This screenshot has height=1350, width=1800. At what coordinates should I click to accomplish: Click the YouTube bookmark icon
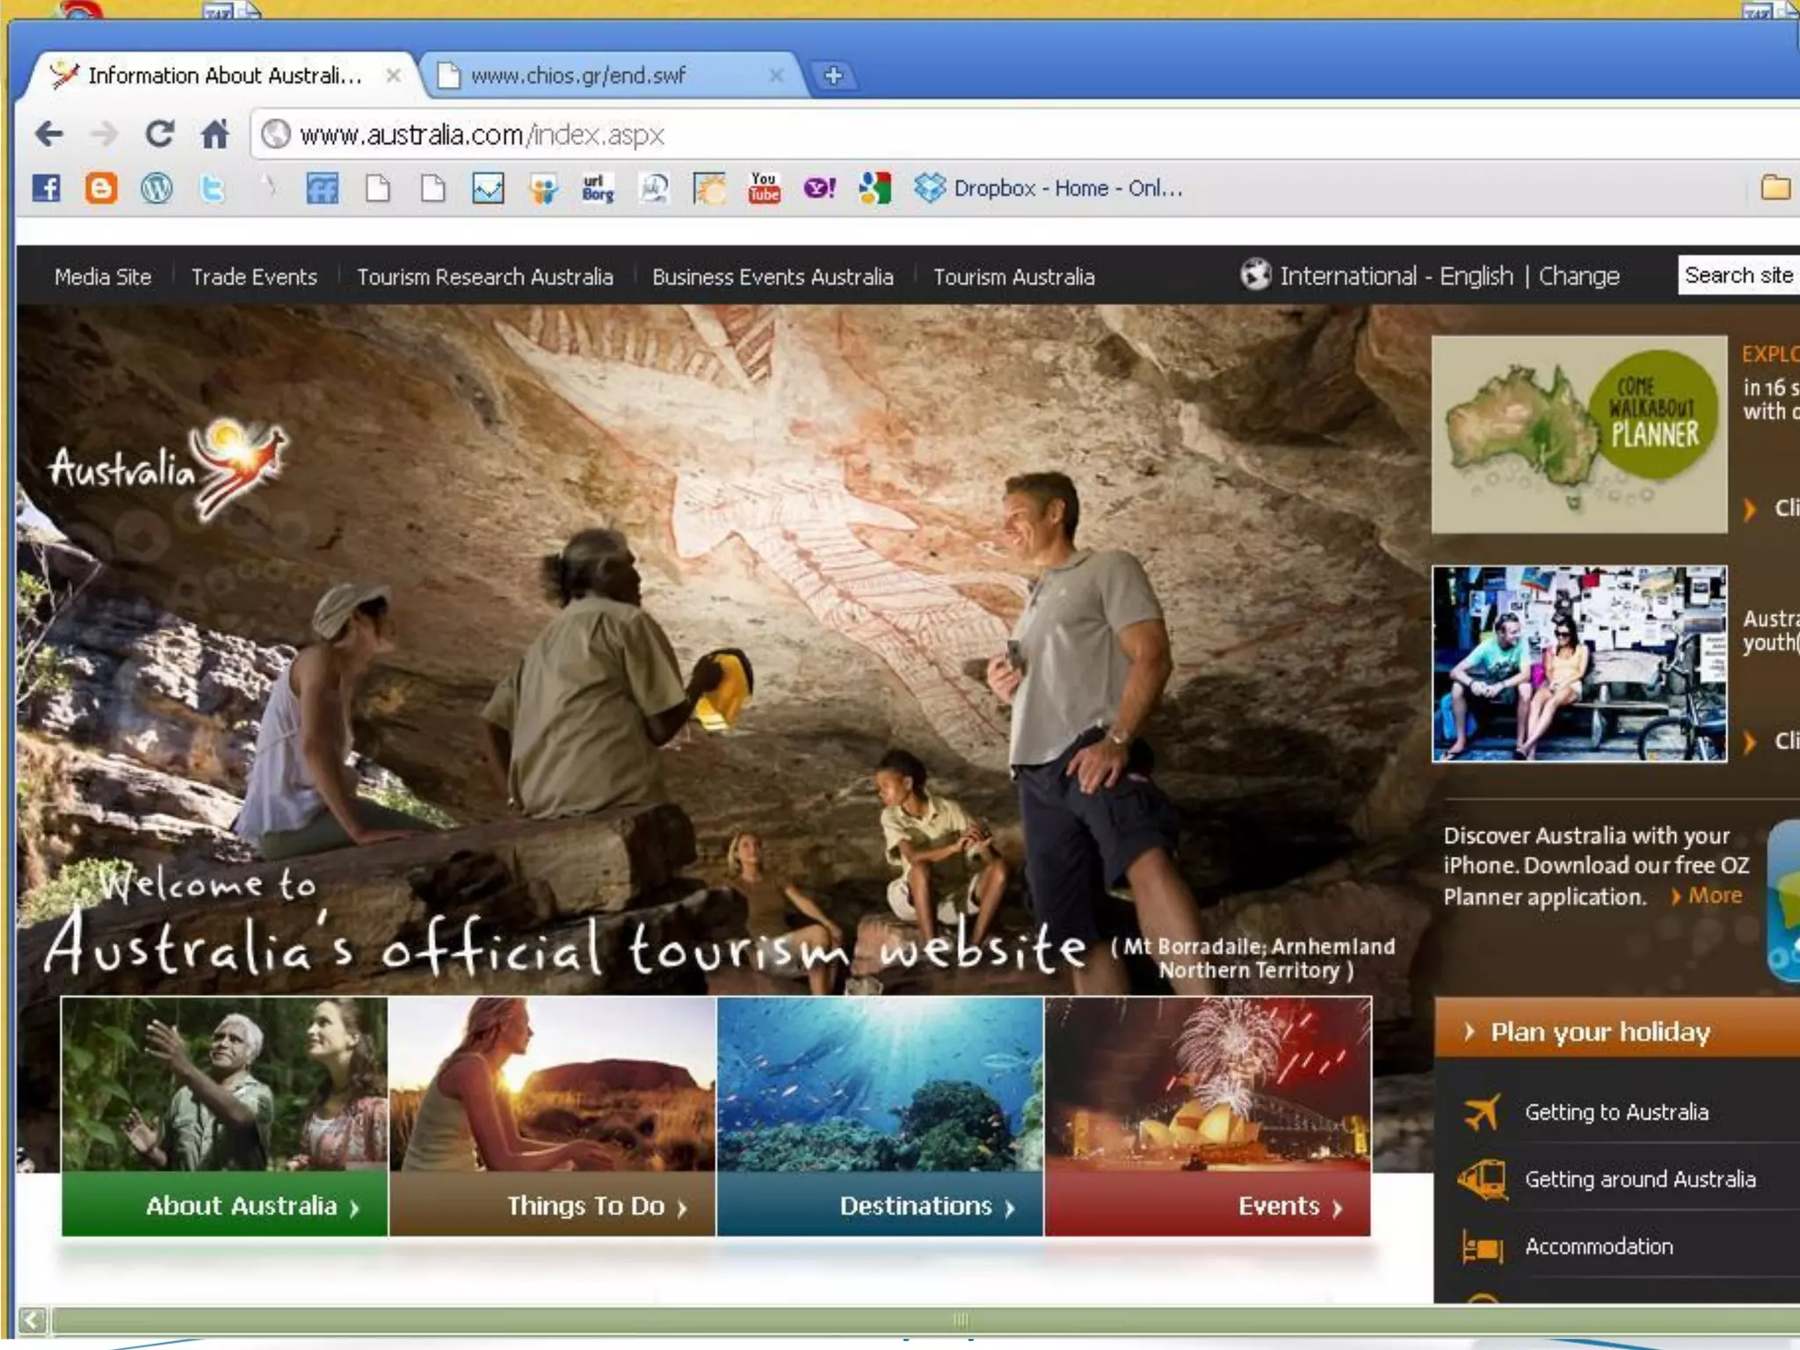(764, 188)
